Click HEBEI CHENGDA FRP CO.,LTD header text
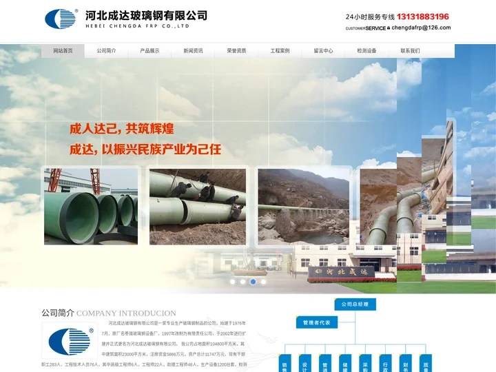 click(137, 26)
